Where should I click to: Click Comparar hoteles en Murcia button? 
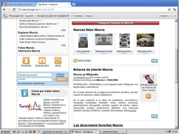[115, 23]
